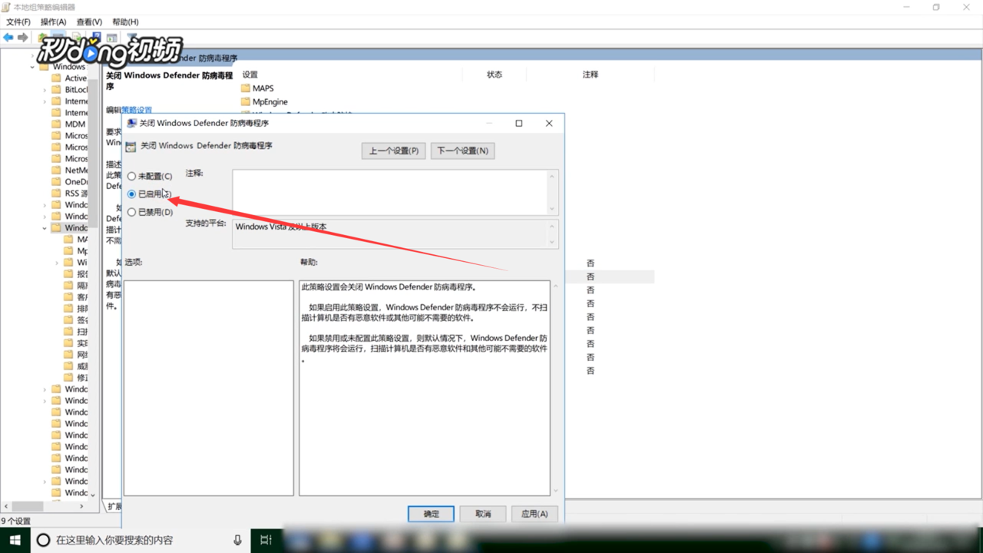Click the dialog title bar policy icon
The image size is (983, 553).
point(132,123)
